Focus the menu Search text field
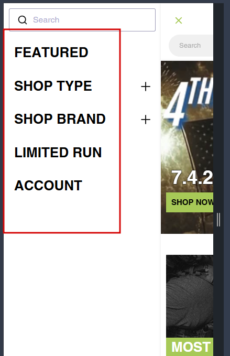Screen dimensions: 230x356 coord(82,20)
